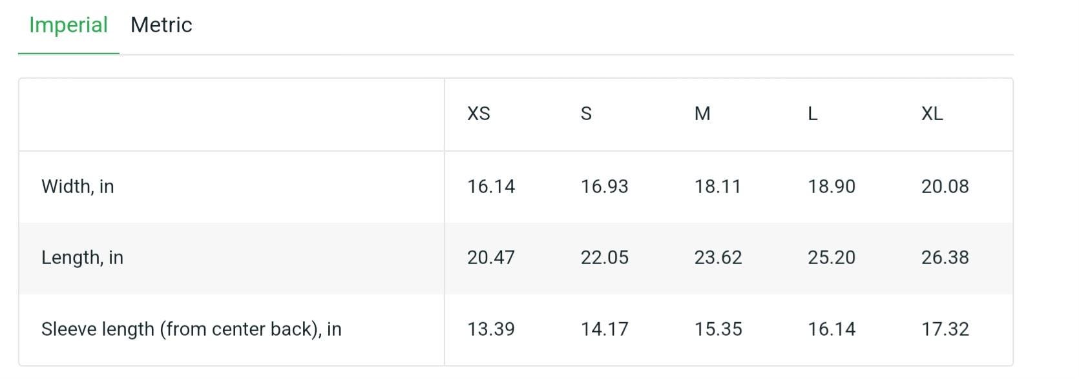Click the S width value 16.93
The width and height of the screenshot is (1079, 379).
point(605,187)
